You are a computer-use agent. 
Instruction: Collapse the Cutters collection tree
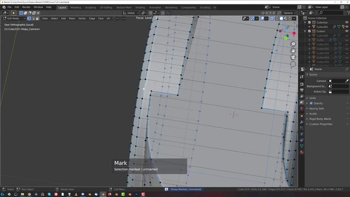pos(305,31)
